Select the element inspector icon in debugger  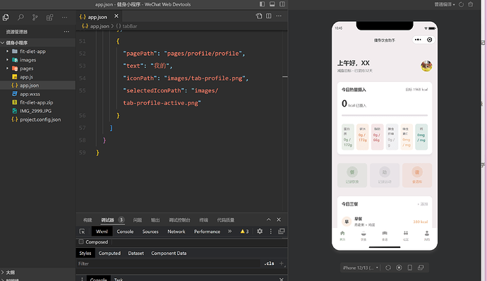click(82, 232)
